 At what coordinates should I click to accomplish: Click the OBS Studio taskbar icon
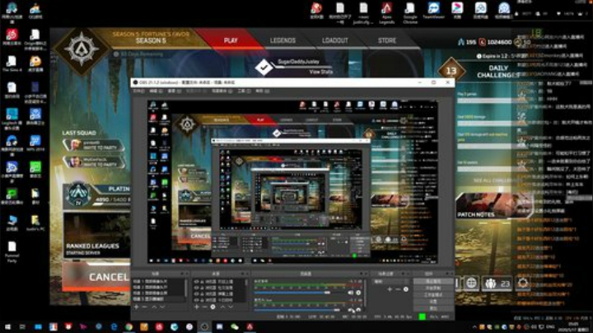coord(204,326)
